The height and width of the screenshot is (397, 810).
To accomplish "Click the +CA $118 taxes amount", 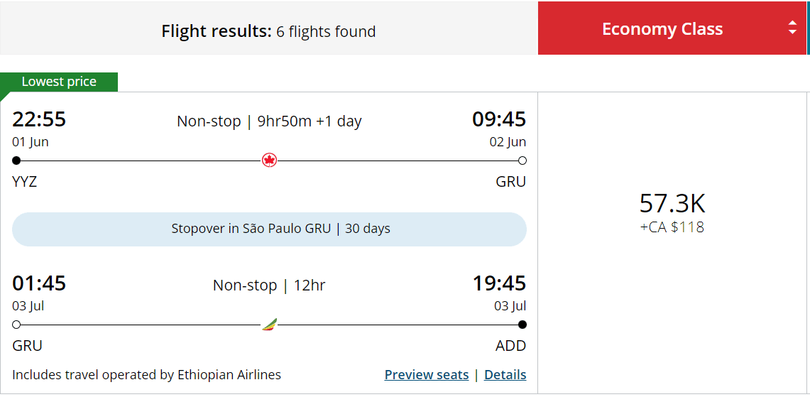I will pyautogui.click(x=672, y=227).
